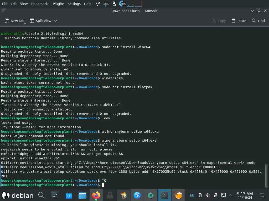Click the Split View button

[x=40, y=21]
